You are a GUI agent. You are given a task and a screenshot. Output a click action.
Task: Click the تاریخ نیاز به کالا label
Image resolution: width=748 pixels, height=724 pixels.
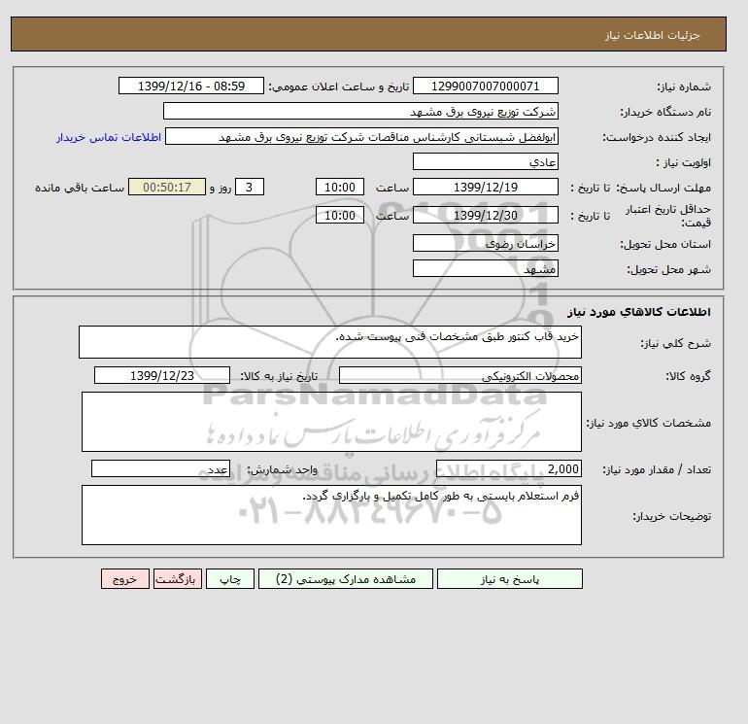[x=279, y=376]
